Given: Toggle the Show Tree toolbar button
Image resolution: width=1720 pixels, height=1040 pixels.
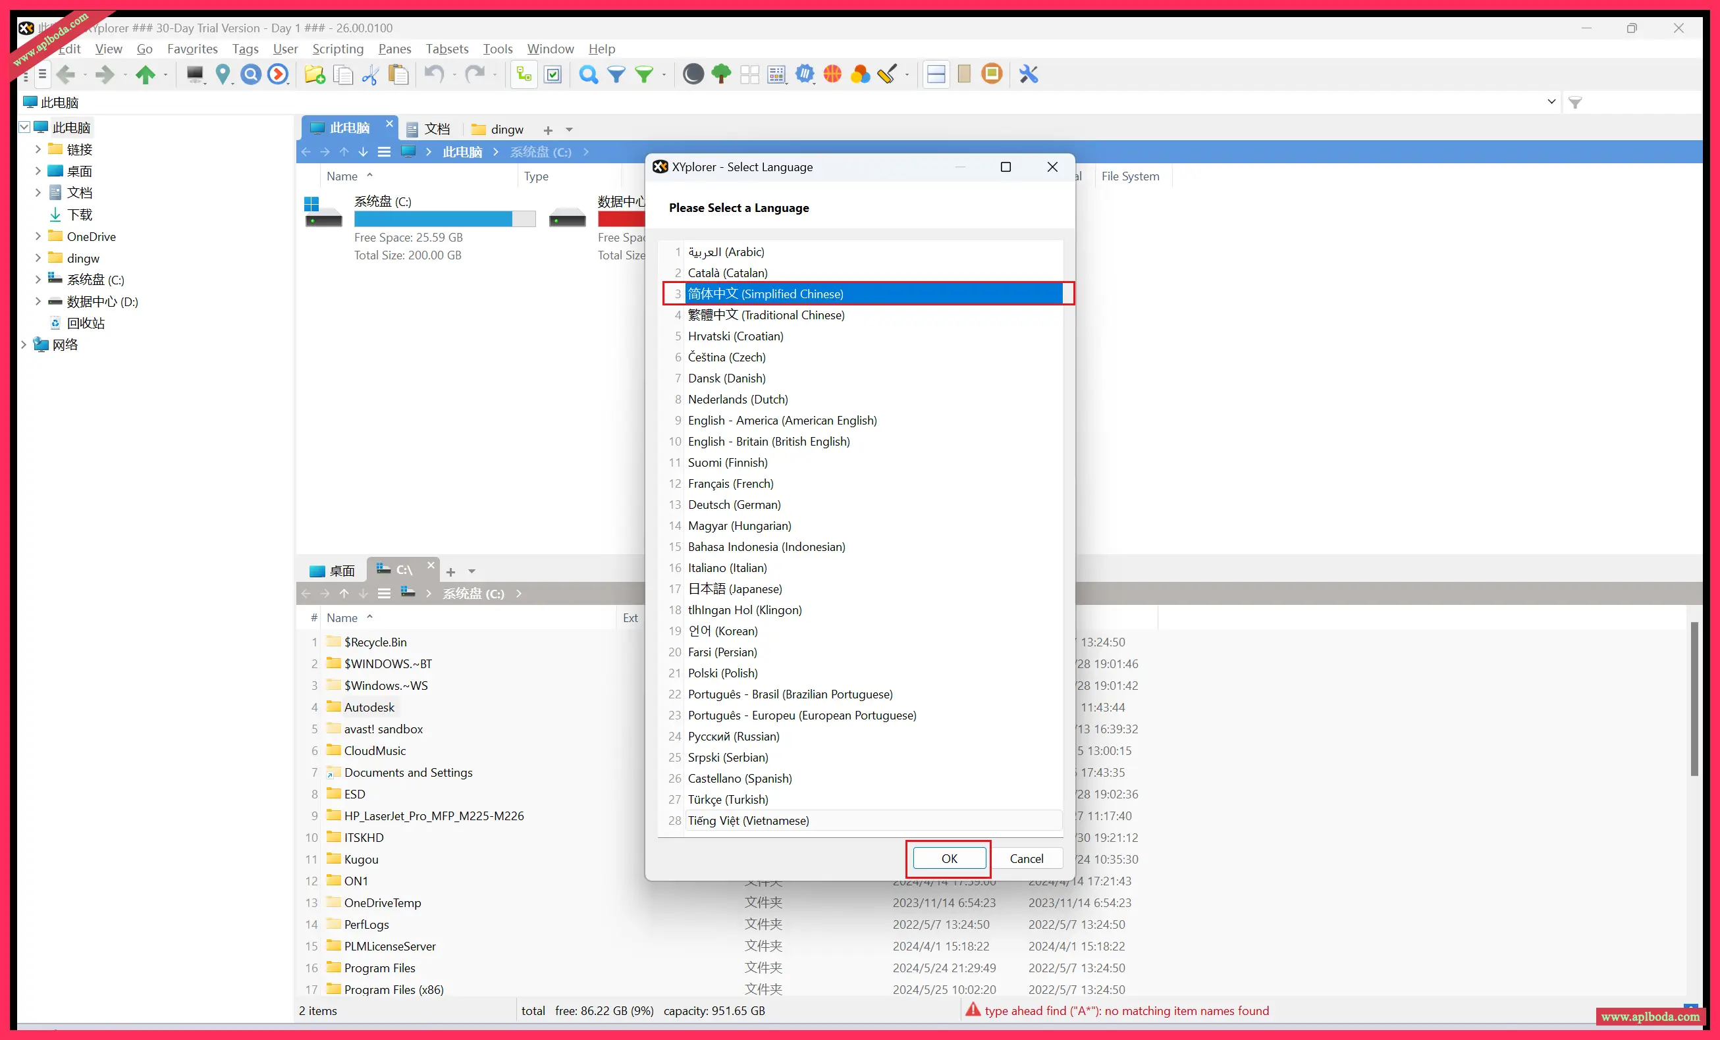Looking at the screenshot, I should [524, 74].
